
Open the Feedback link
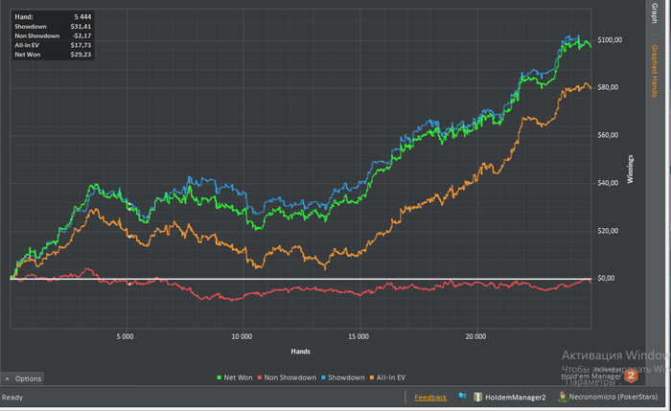point(430,398)
